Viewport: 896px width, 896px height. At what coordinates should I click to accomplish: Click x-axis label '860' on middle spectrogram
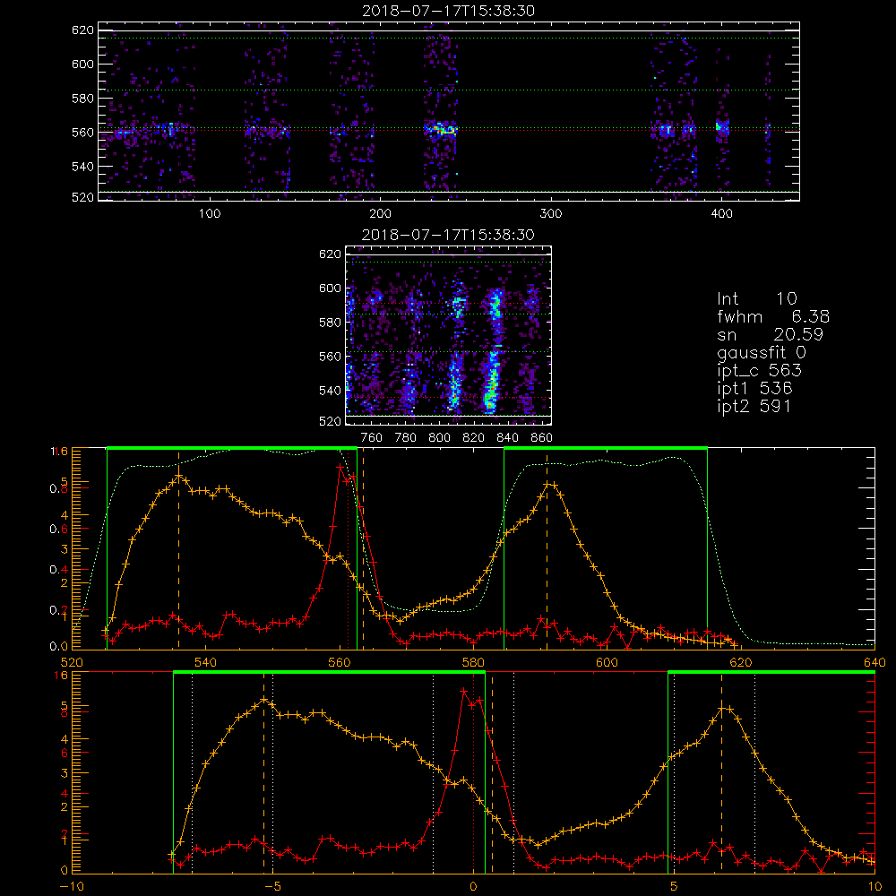(542, 438)
